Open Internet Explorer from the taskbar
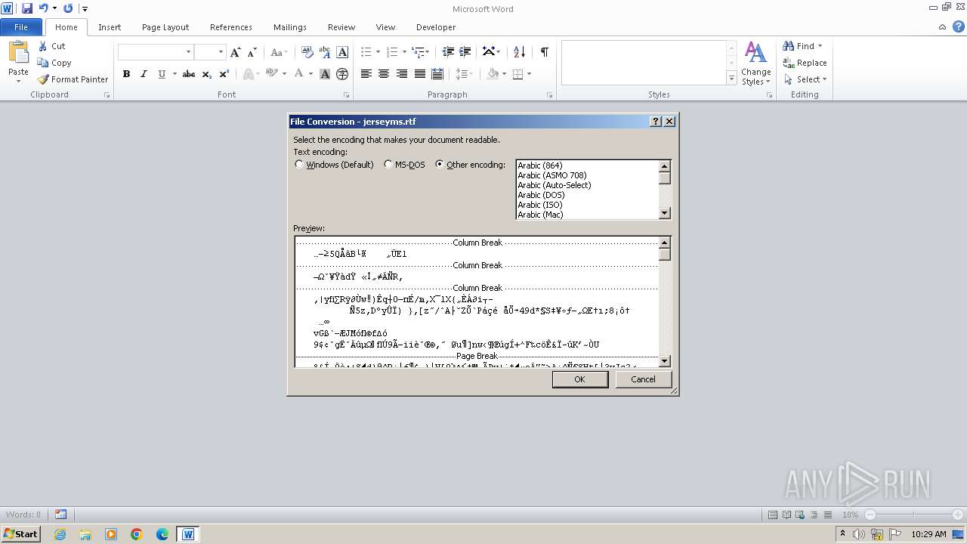The height and width of the screenshot is (544, 967). (60, 534)
